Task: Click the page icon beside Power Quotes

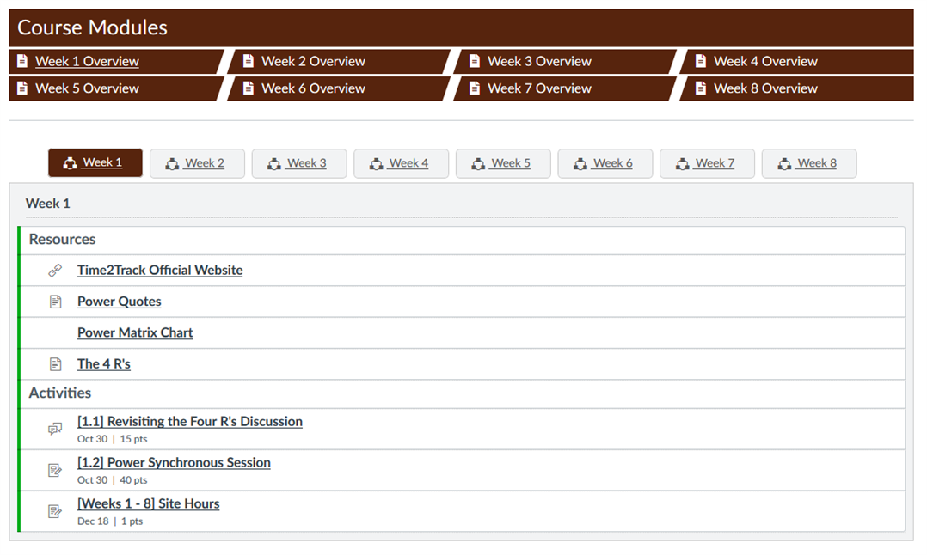Action: coord(55,301)
